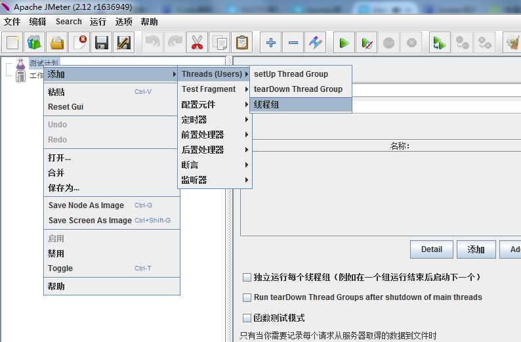The width and height of the screenshot is (521, 342).
Task: Click the Undo arrow toolbar icon
Action: (152, 43)
